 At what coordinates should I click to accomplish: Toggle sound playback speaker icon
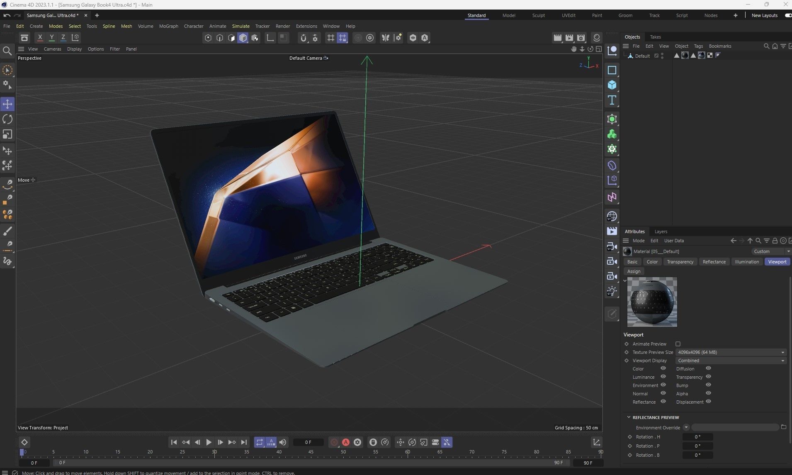pyautogui.click(x=283, y=442)
